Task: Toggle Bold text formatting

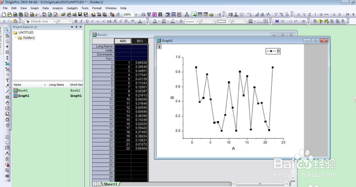Action: tap(76, 21)
